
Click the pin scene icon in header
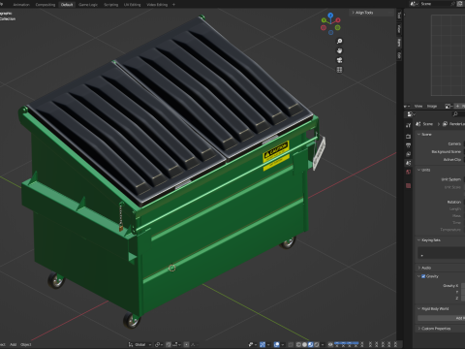pos(453,4)
